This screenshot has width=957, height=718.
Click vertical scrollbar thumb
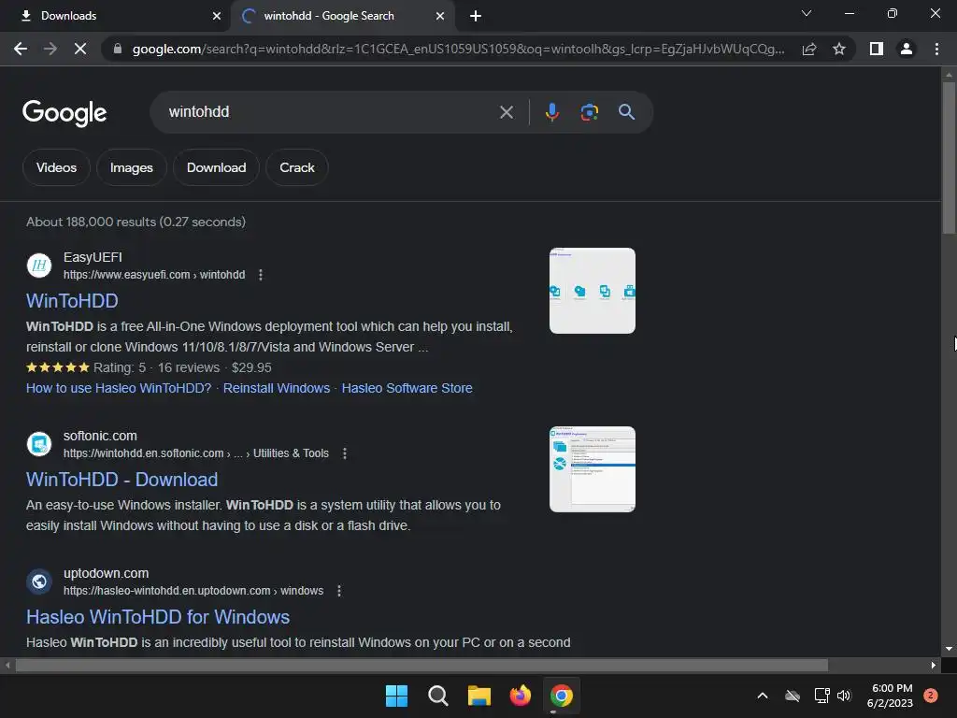949,157
